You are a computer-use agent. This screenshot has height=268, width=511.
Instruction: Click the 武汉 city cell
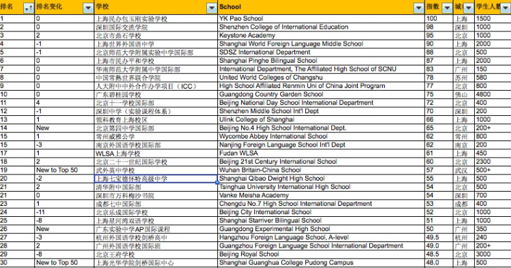(x=464, y=170)
